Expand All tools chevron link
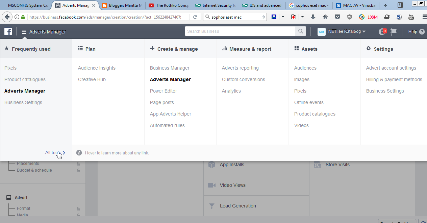This screenshot has height=223, width=427. click(55, 153)
